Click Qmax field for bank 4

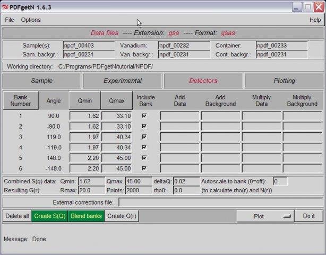tap(117, 147)
